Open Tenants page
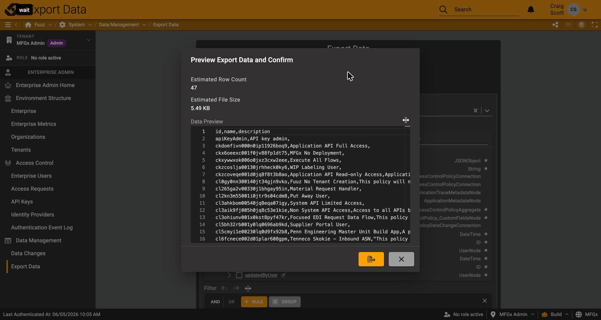The image size is (601, 320). pyautogui.click(x=21, y=150)
